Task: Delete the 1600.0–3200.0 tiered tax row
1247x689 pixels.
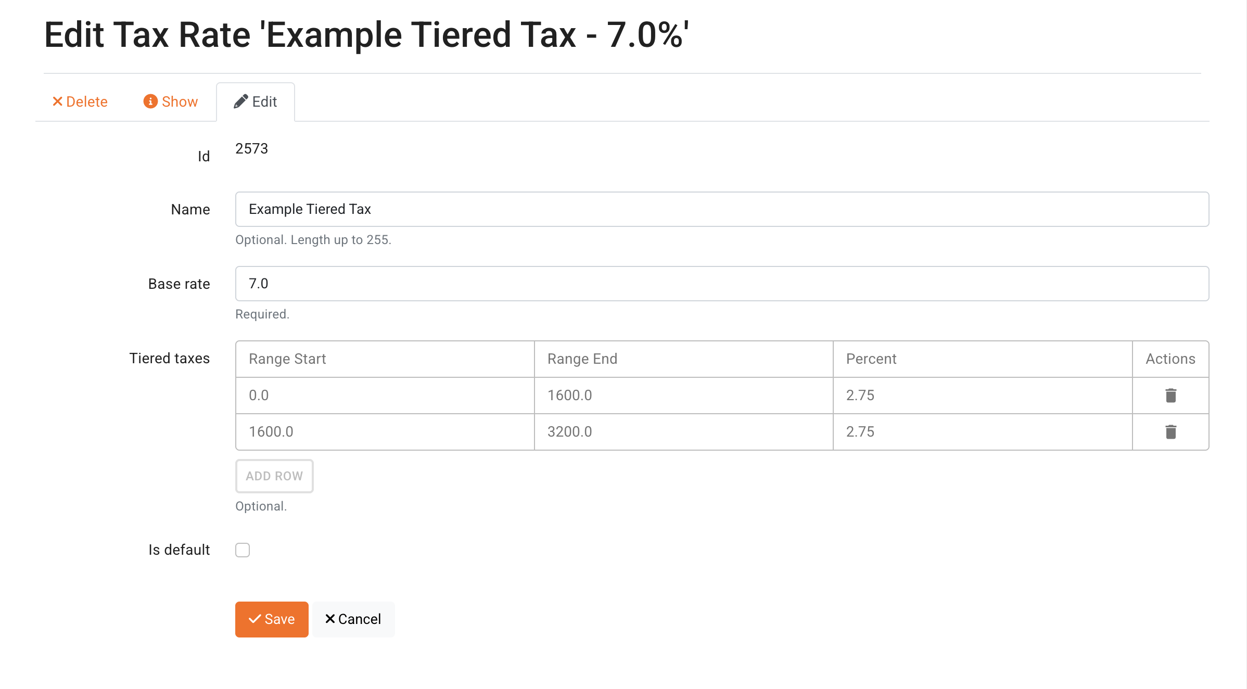Action: click(1170, 432)
